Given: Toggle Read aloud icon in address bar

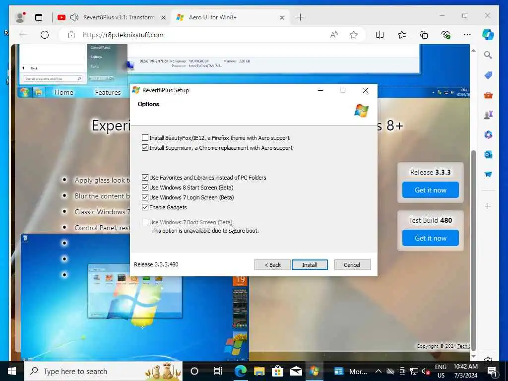Looking at the screenshot, I should click(334, 35).
